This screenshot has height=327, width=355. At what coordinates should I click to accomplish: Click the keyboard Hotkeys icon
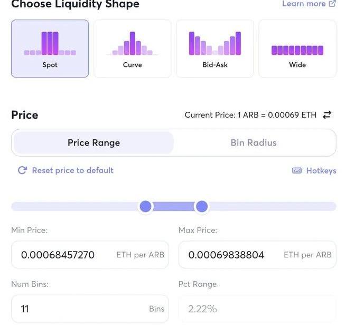tap(297, 171)
